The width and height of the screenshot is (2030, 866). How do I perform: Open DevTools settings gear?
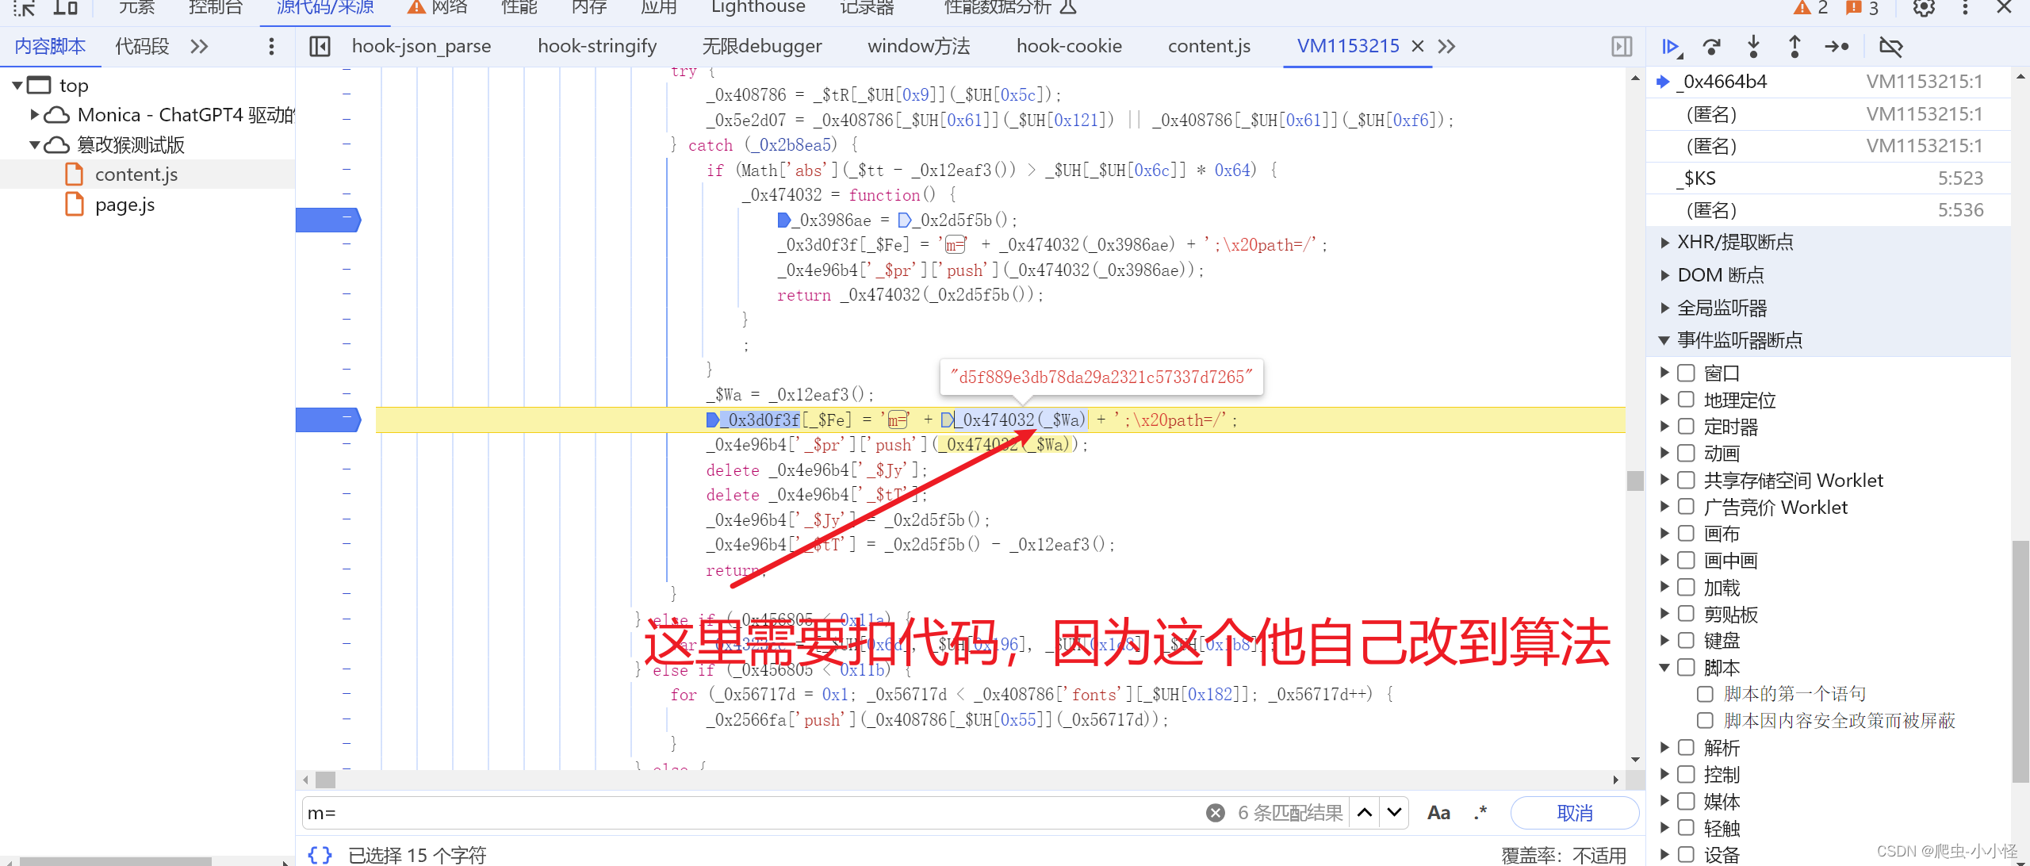click(x=1924, y=8)
